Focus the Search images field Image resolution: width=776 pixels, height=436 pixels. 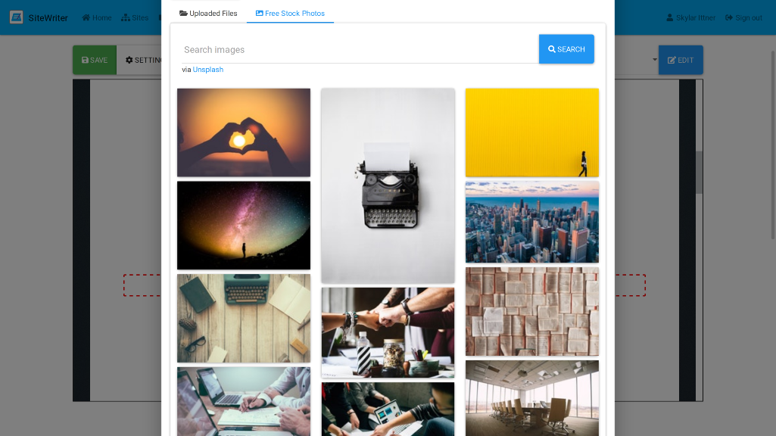pyautogui.click(x=360, y=49)
